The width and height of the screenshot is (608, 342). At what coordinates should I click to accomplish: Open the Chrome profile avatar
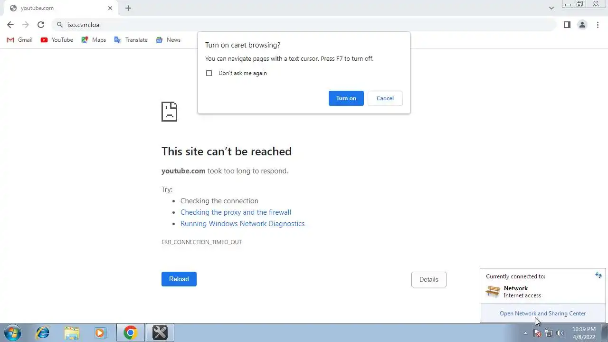point(582,25)
